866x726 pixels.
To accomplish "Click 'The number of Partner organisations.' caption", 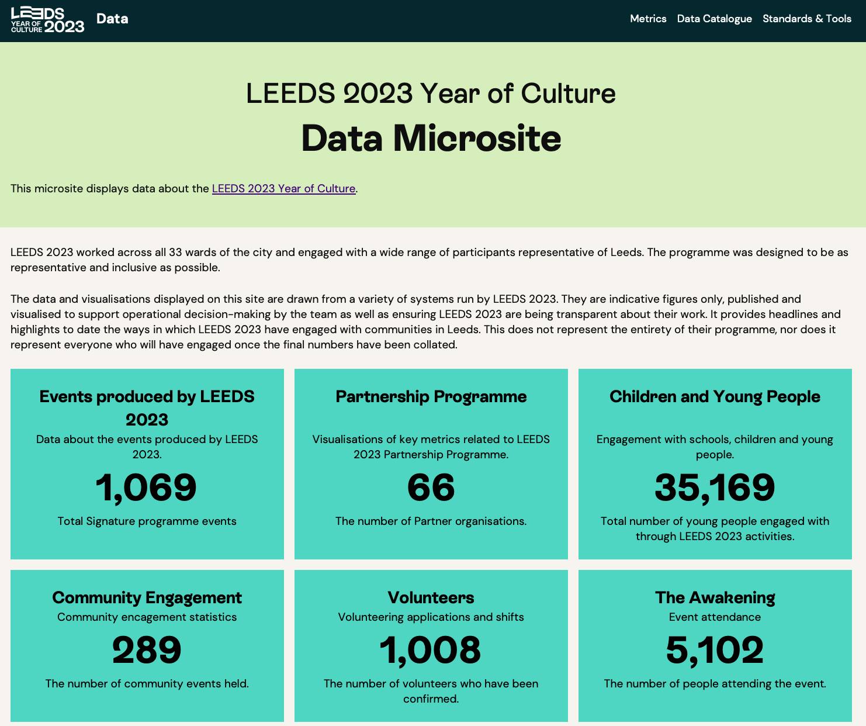I will 431,521.
